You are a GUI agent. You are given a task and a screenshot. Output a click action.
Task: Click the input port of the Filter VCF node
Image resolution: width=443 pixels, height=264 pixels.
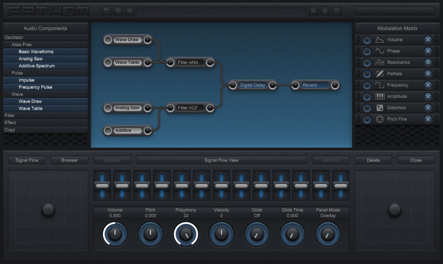171,108
